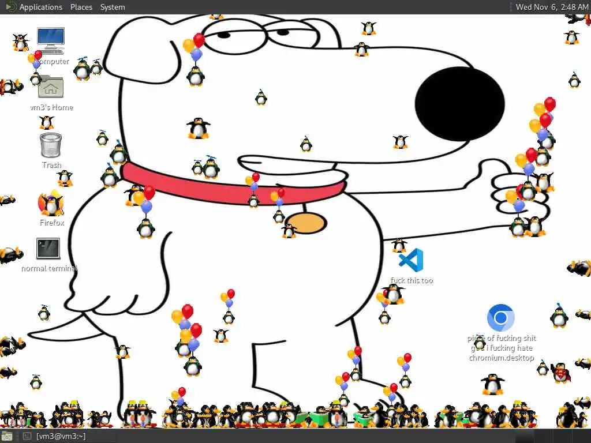Select the VS Code icon labeled fuck this too
Screen dimensions: 591x443
tap(411, 260)
